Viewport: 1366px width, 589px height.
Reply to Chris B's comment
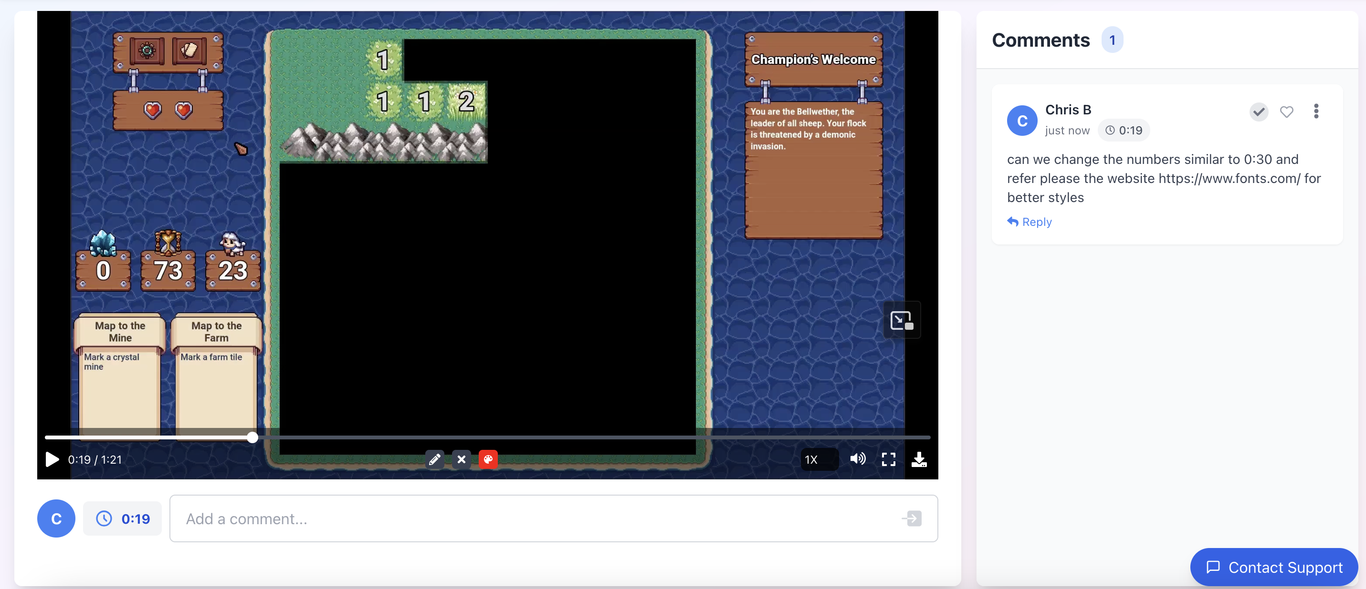(x=1030, y=222)
